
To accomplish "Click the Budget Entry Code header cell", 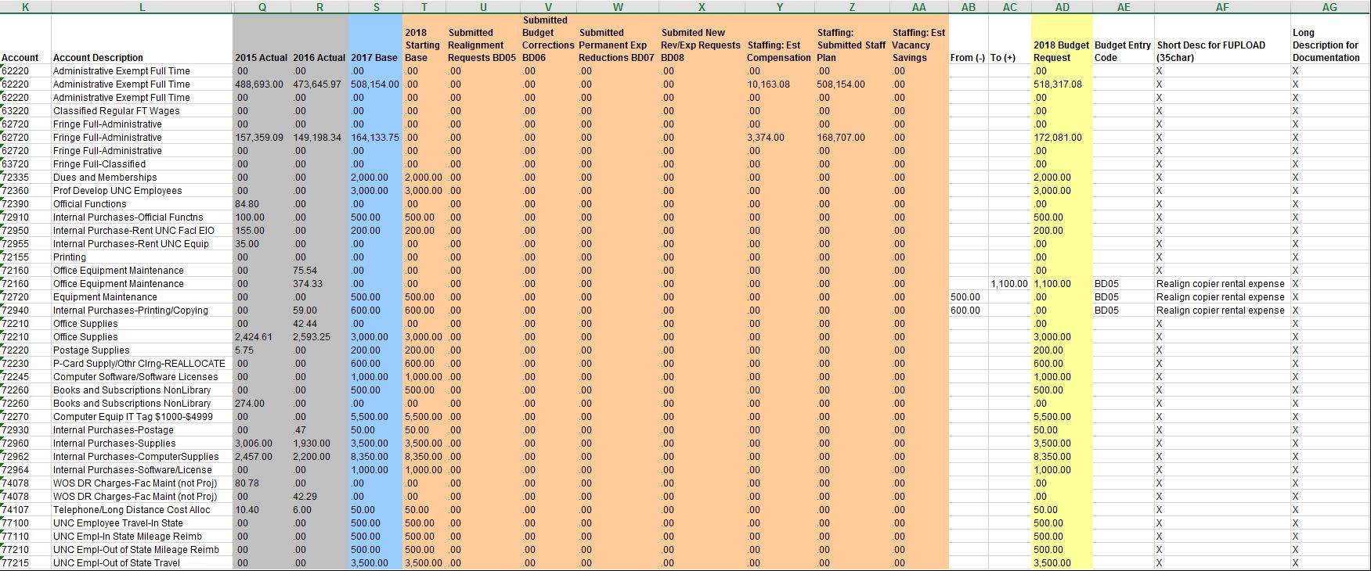I will 1122,51.
